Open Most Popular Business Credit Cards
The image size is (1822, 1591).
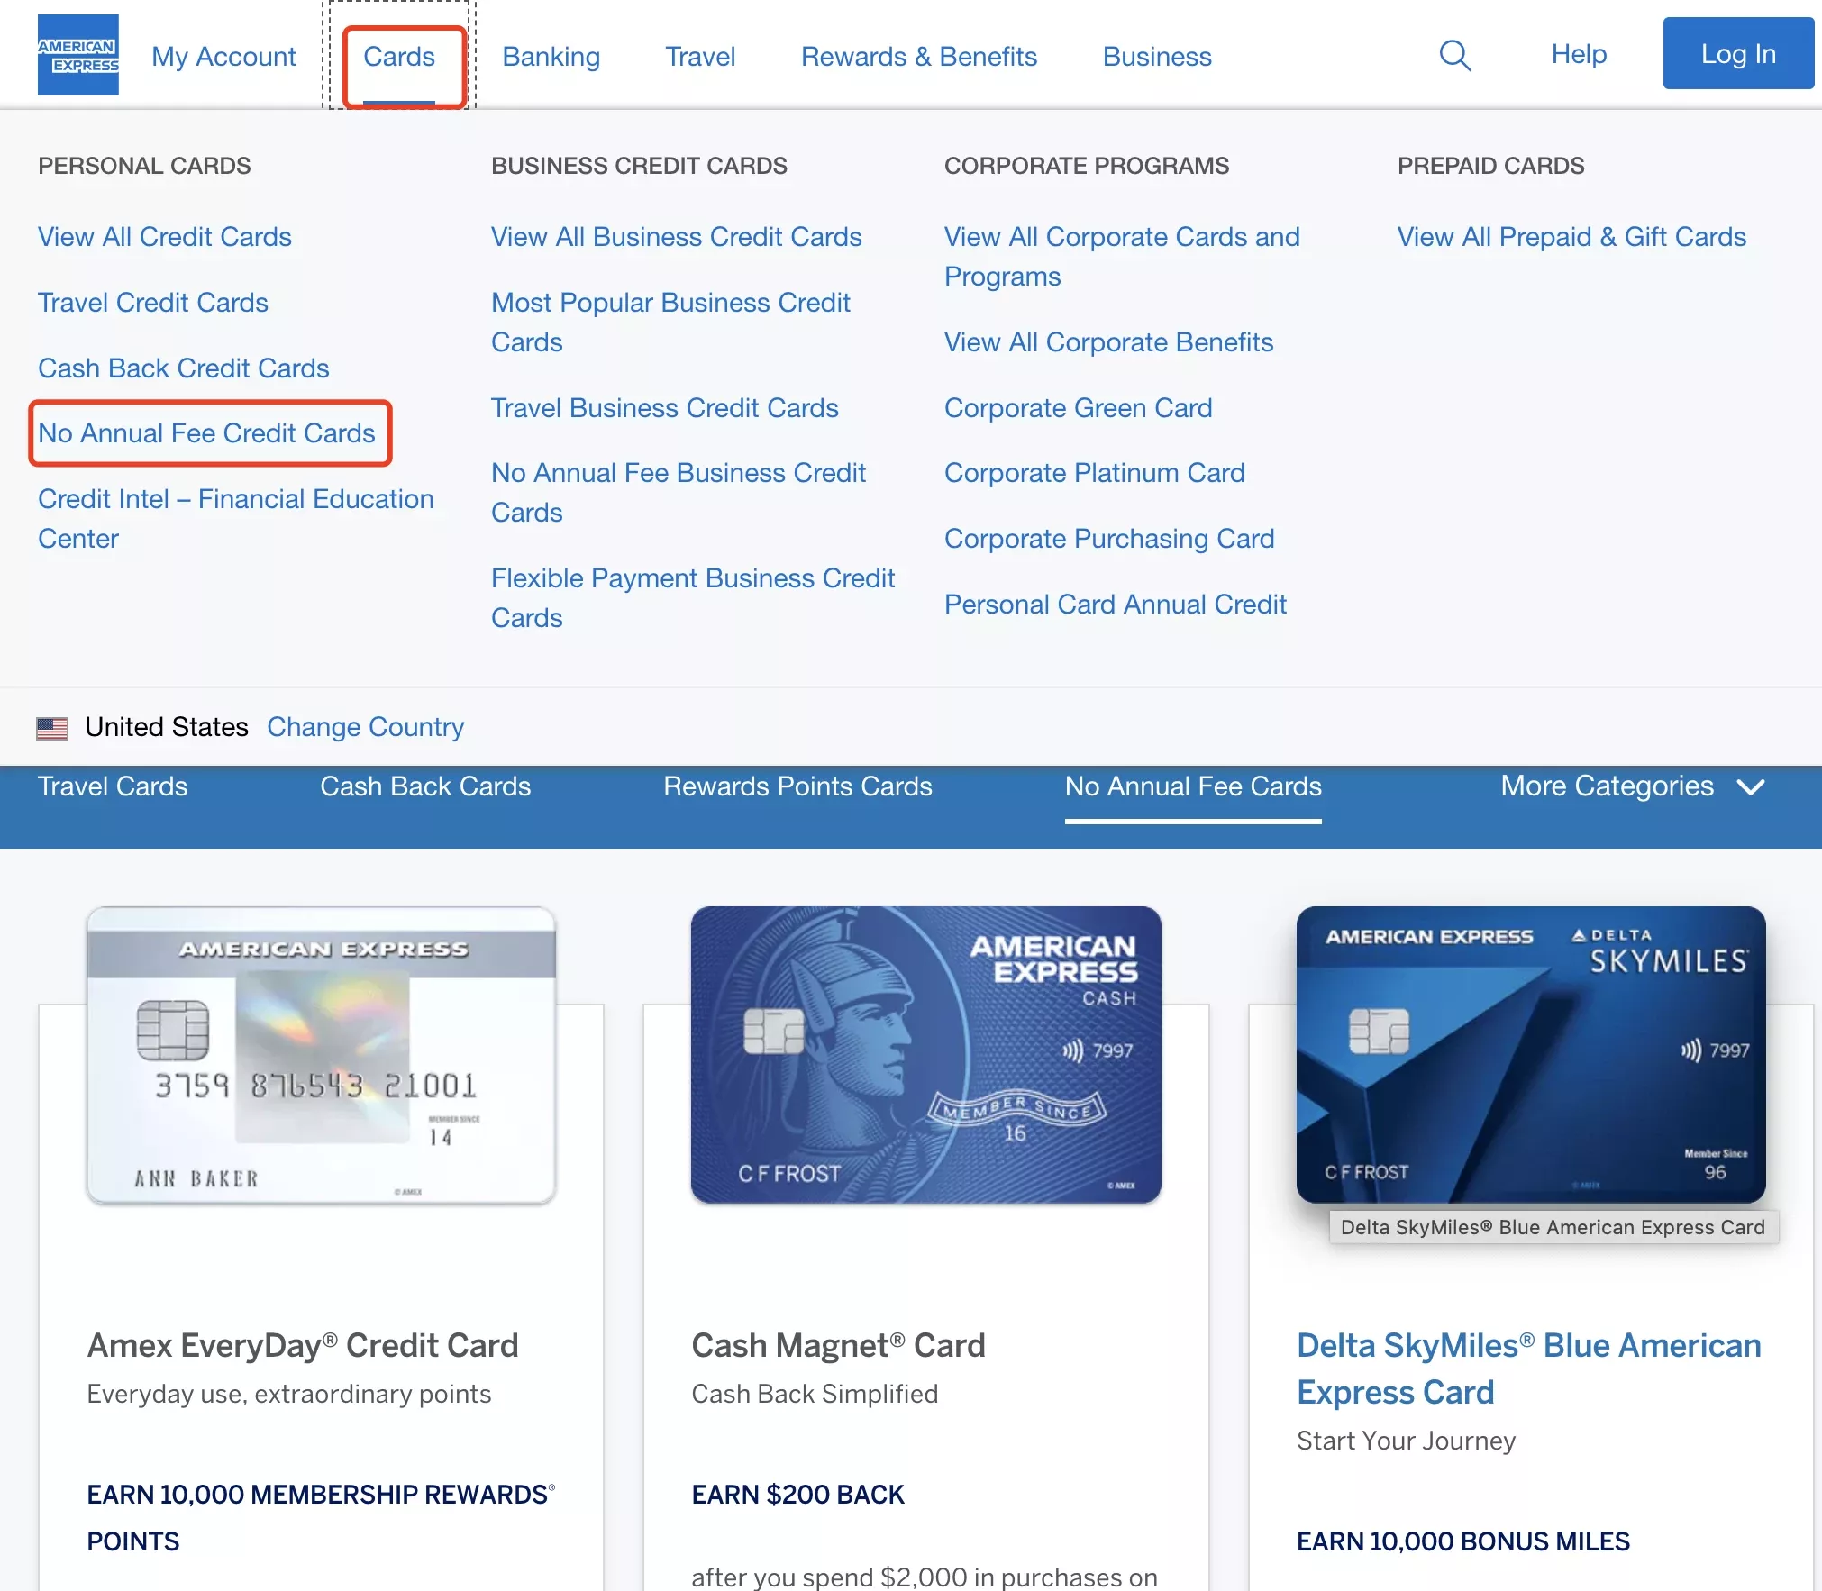(x=670, y=322)
